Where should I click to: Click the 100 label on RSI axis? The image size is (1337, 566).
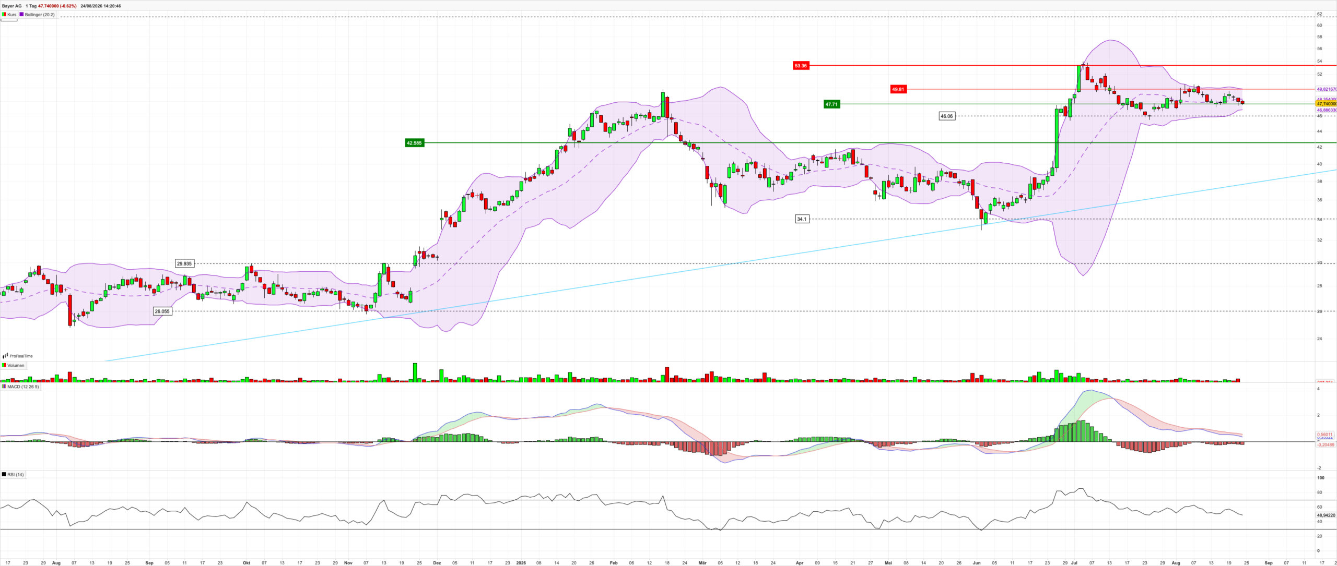[x=1321, y=478]
